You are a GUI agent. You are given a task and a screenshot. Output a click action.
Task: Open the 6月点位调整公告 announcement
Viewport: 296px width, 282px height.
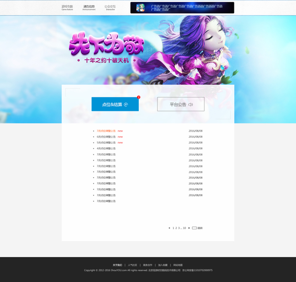(106, 137)
